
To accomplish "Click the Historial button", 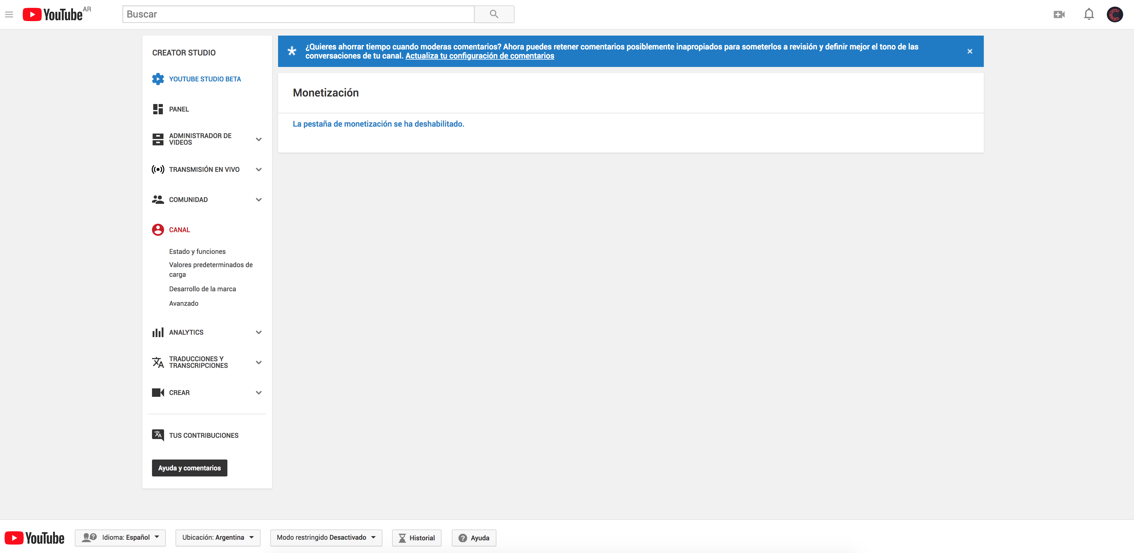I will pyautogui.click(x=417, y=538).
